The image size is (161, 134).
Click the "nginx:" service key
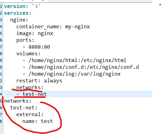(19, 20)
